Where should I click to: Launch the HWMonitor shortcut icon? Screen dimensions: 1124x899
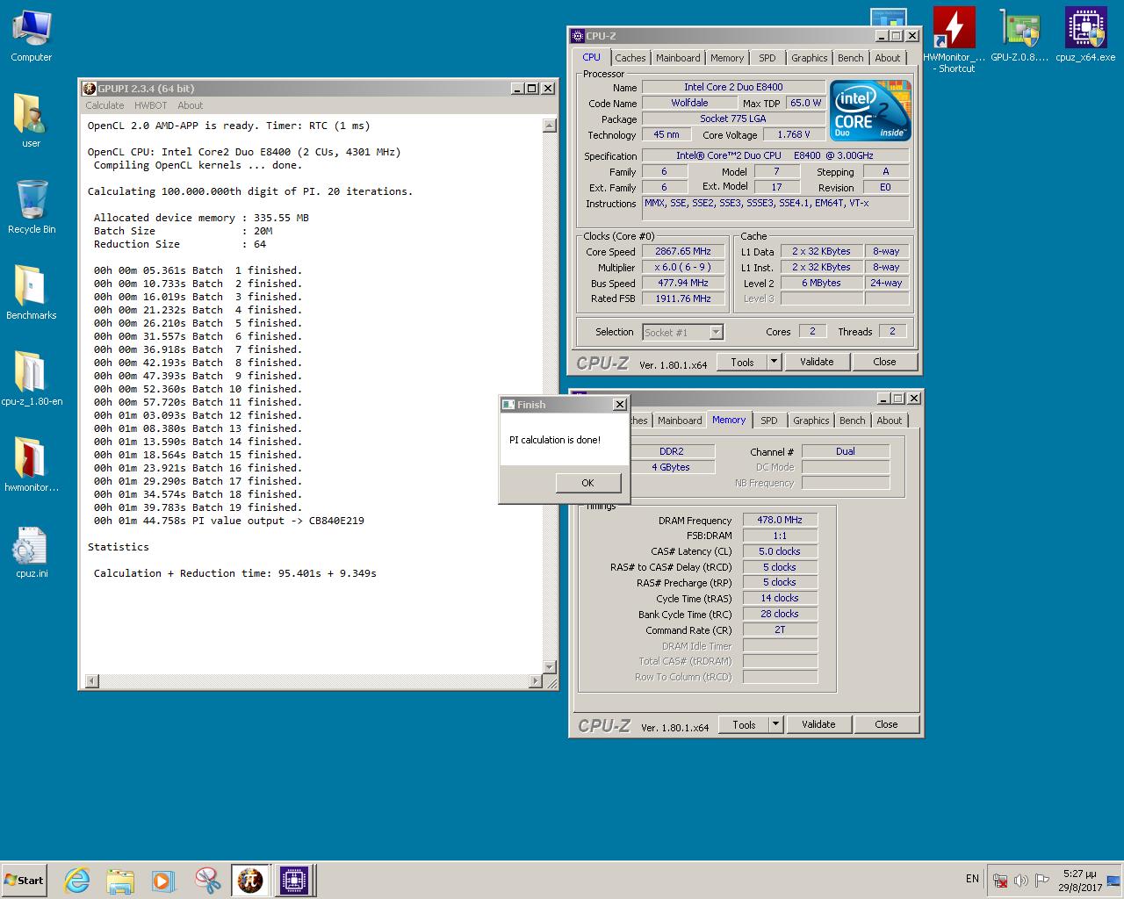[955, 40]
